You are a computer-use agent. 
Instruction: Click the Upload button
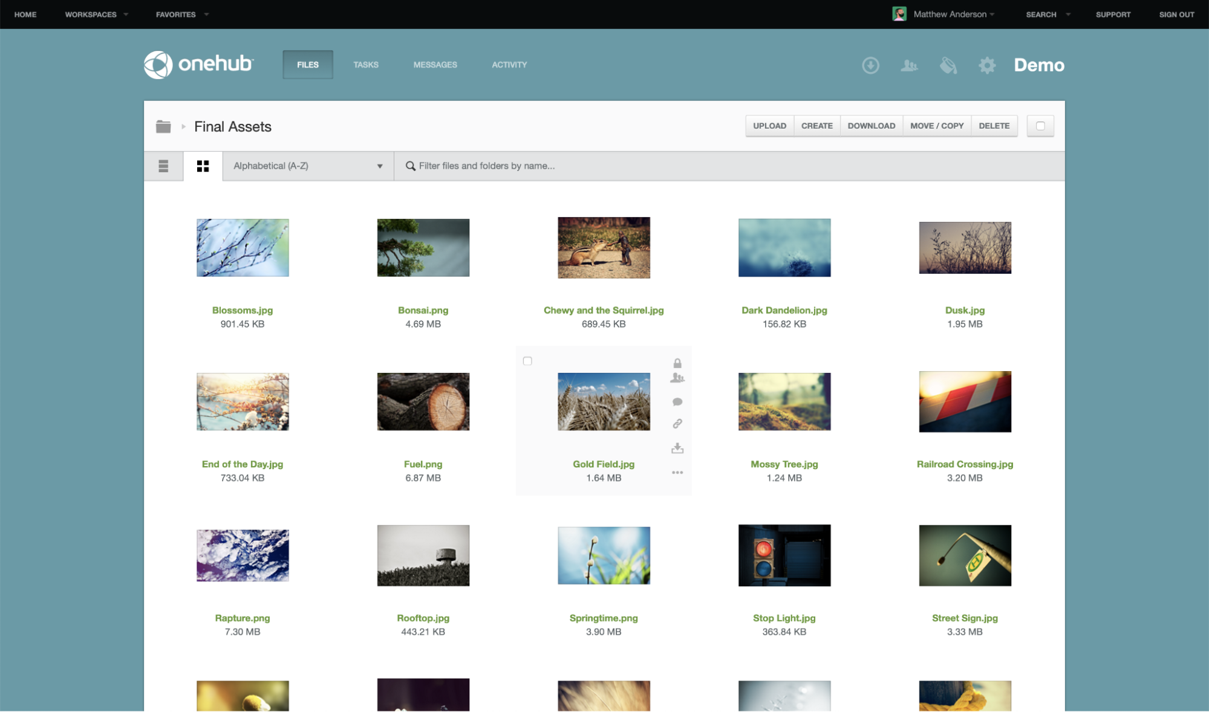coord(769,126)
